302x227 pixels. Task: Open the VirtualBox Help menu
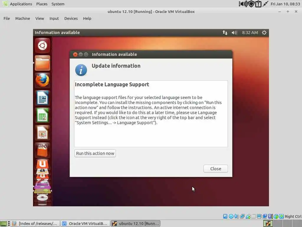click(x=87, y=19)
